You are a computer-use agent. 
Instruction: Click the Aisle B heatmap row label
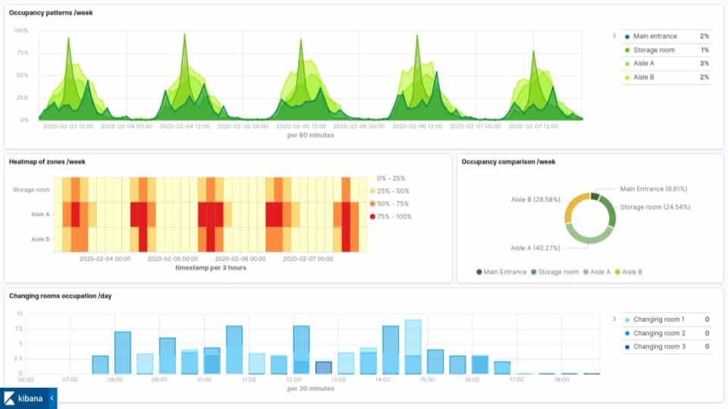tap(40, 239)
